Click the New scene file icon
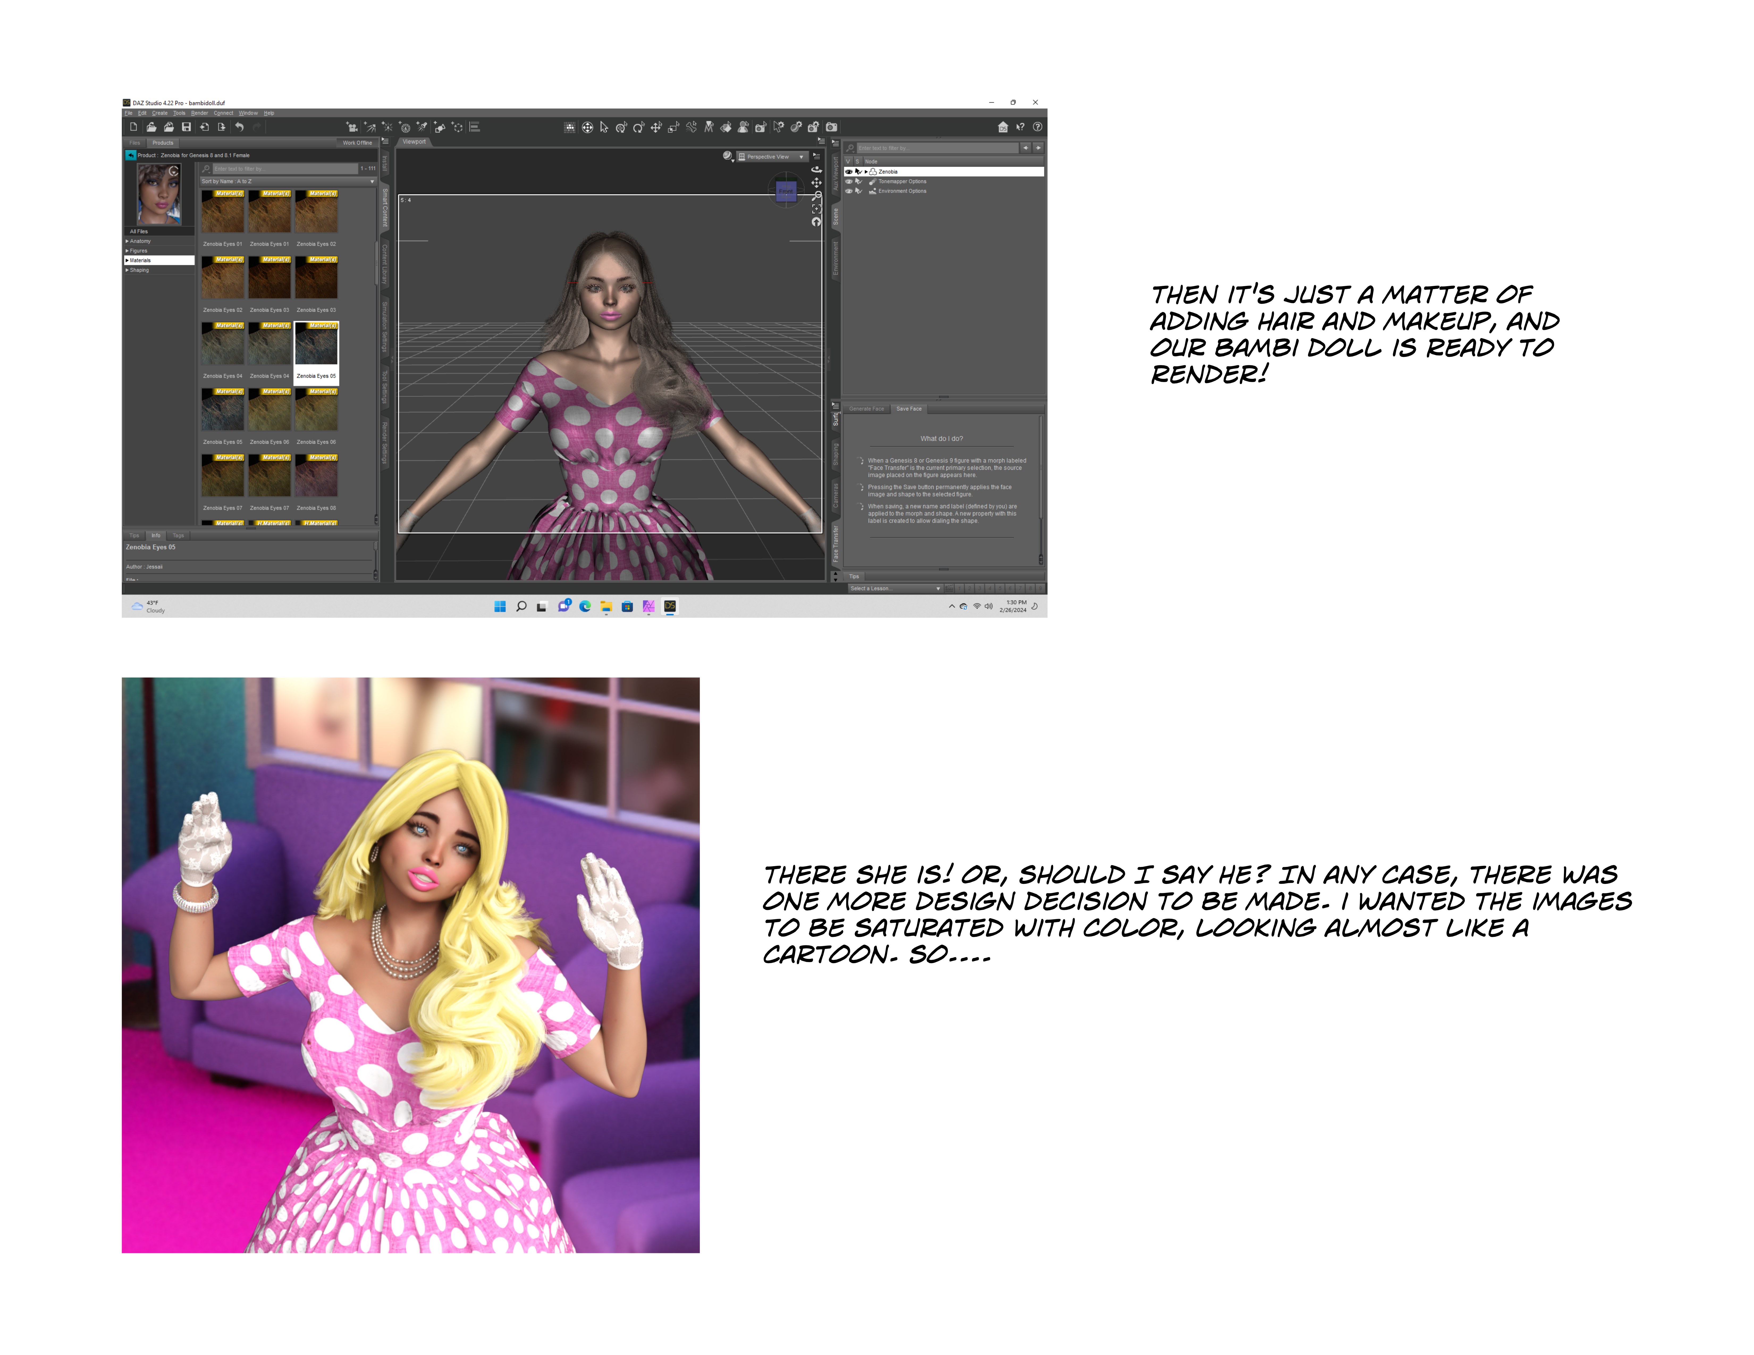Viewport: 1754px width, 1355px height. point(133,127)
